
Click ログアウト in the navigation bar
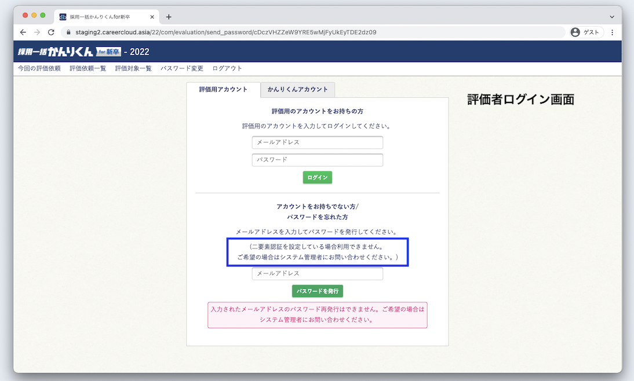(x=227, y=68)
